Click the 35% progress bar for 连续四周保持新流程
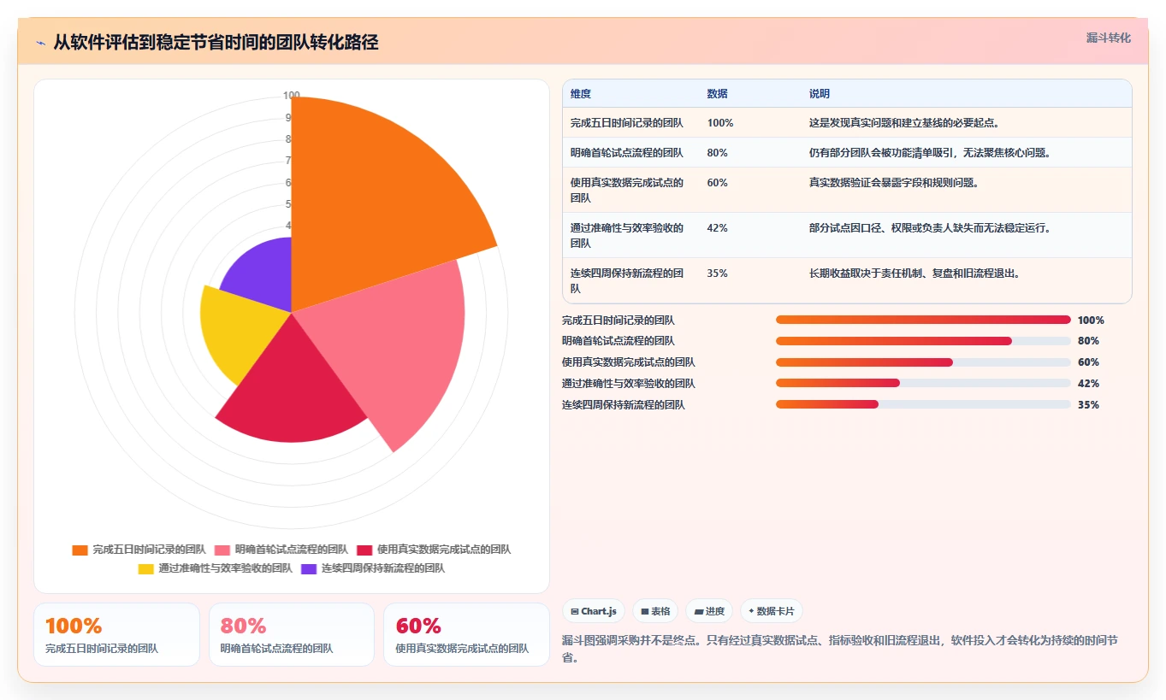 point(923,404)
